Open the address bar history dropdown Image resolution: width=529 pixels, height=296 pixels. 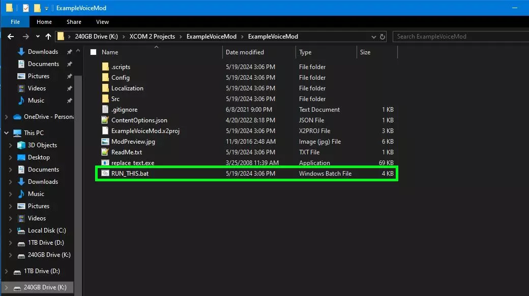click(x=373, y=37)
